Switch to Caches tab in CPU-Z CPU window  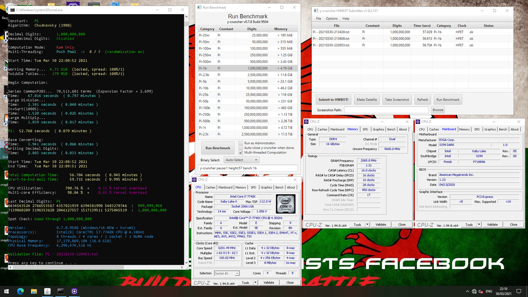(x=210, y=187)
